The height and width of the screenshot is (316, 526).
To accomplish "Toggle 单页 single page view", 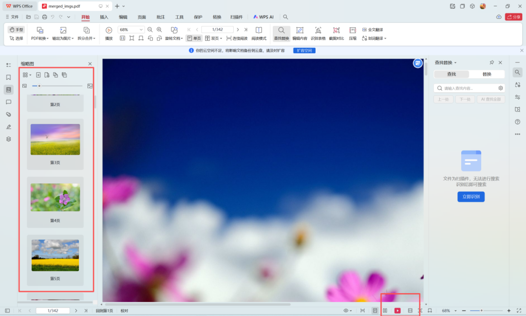I will (x=194, y=39).
